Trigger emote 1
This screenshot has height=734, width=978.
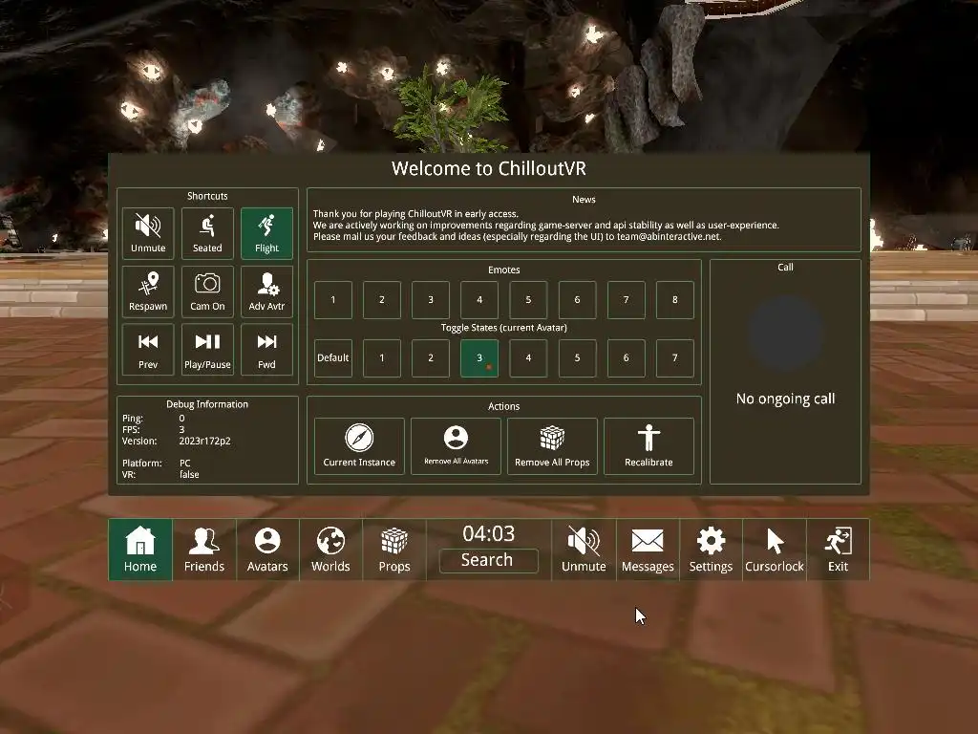(333, 299)
